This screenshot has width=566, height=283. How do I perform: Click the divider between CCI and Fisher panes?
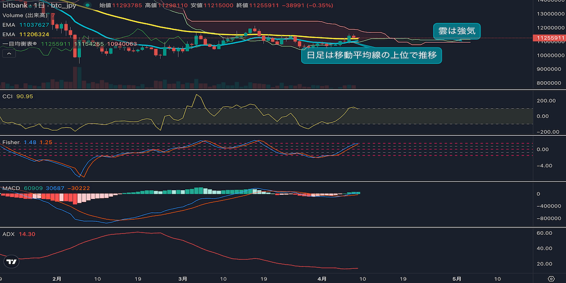pos(283,136)
